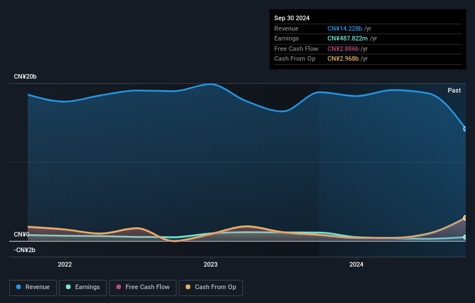
Task: Click the Past label on chart
Action: 454,91
